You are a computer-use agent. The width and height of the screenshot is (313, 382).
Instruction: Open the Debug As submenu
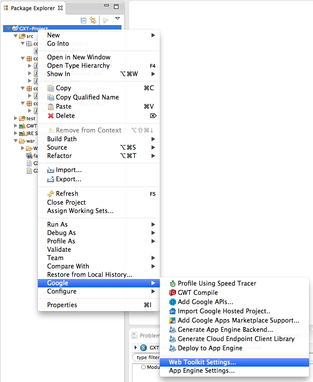point(99,233)
